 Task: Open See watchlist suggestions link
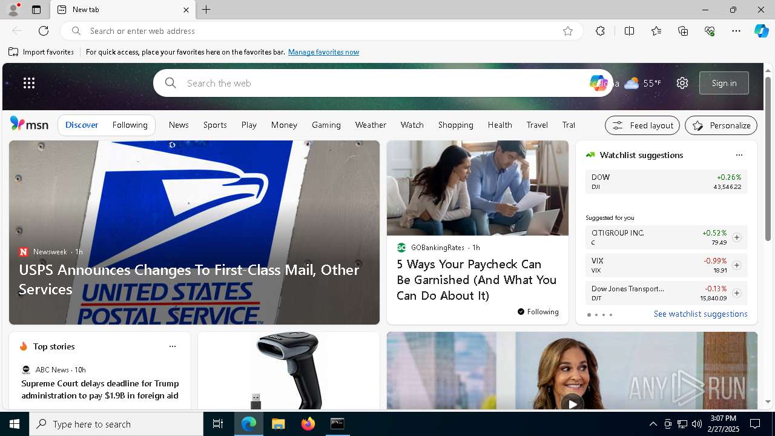pyautogui.click(x=701, y=314)
